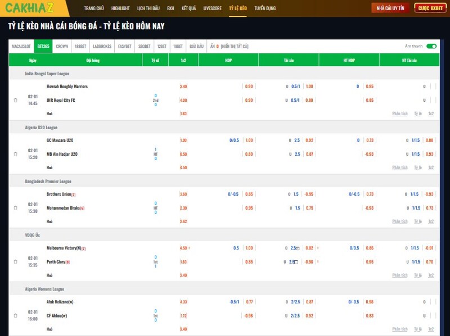Click the pin icon beside Howrah Hooghly Warriors match
This screenshot has height=336, width=450.
click(15, 100)
